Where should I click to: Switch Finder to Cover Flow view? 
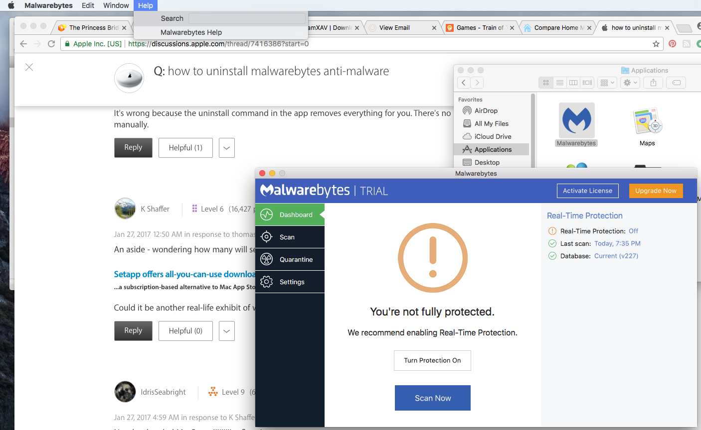point(587,83)
